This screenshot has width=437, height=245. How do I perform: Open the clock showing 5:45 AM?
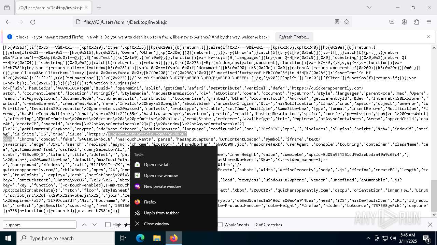tap(408, 238)
